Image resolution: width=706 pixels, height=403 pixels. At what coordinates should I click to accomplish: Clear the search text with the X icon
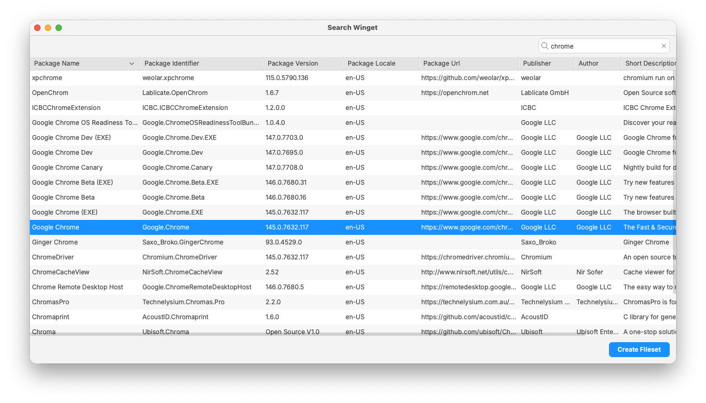click(x=664, y=46)
